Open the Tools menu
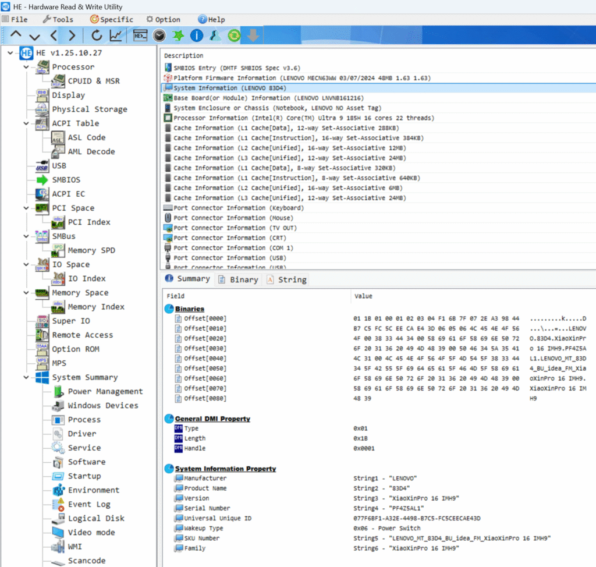 [58, 19]
